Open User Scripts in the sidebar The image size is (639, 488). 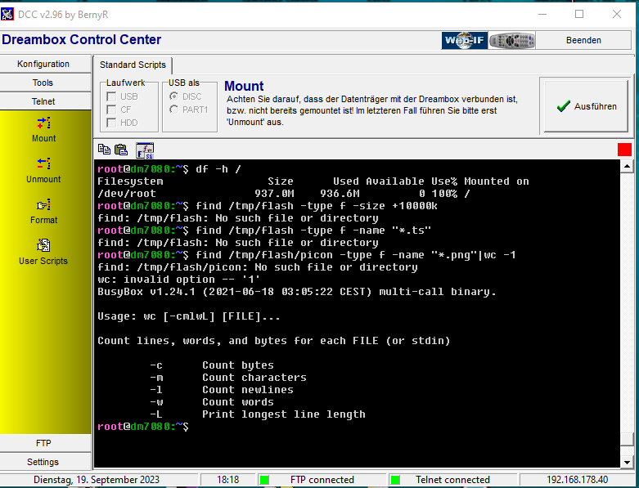44,246
